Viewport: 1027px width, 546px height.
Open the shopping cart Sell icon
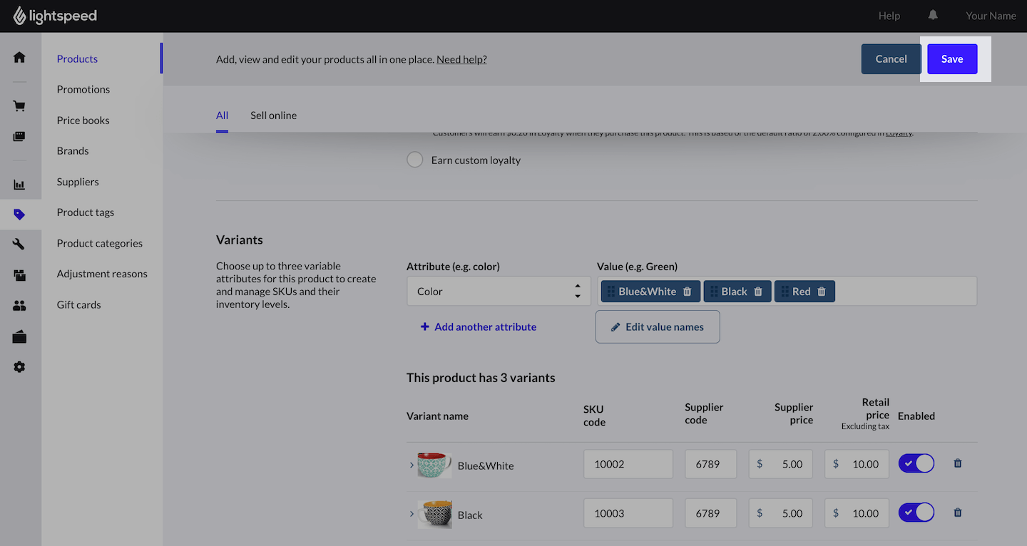pos(19,105)
